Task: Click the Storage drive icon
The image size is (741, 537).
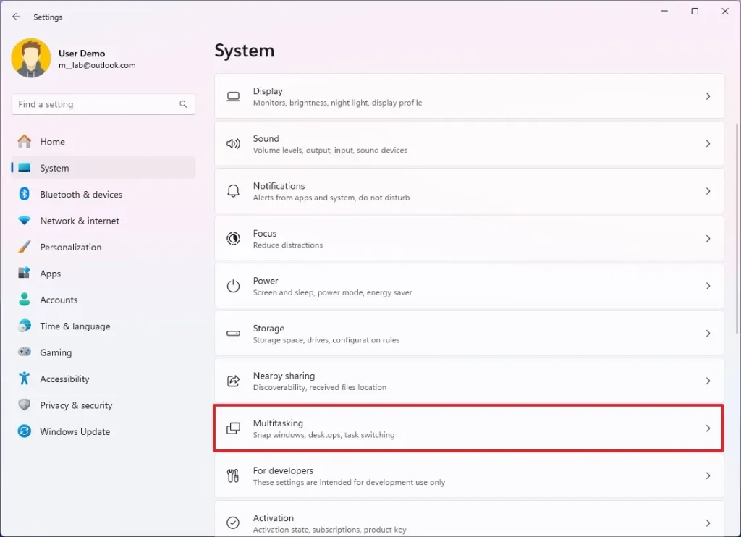Action: [233, 334]
